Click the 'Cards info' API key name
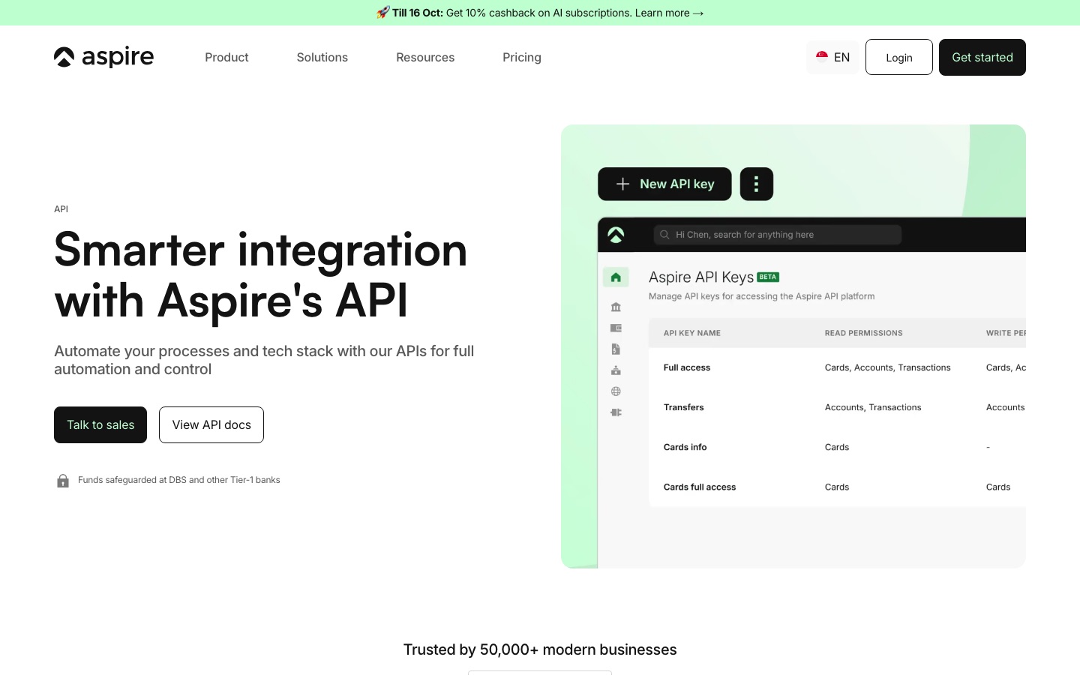Image resolution: width=1080 pixels, height=675 pixels. point(685,447)
